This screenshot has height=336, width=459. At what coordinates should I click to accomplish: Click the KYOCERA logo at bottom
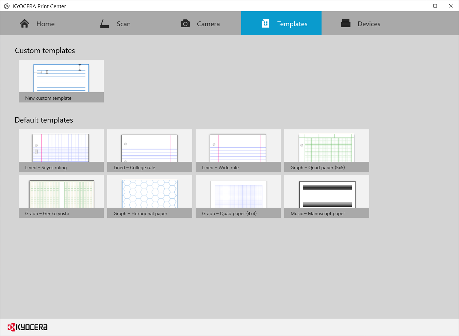(28, 327)
